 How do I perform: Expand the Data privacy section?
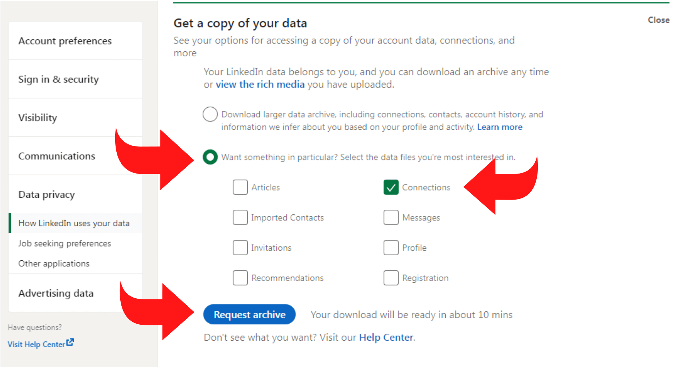pyautogui.click(x=47, y=195)
